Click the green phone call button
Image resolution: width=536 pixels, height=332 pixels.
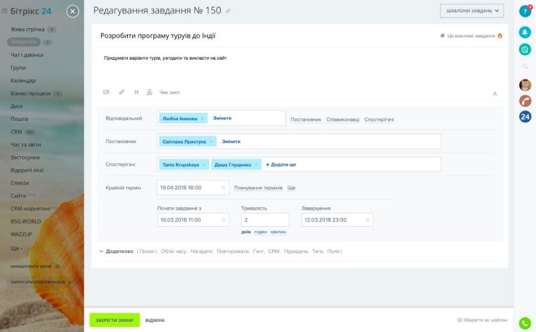pos(525,323)
